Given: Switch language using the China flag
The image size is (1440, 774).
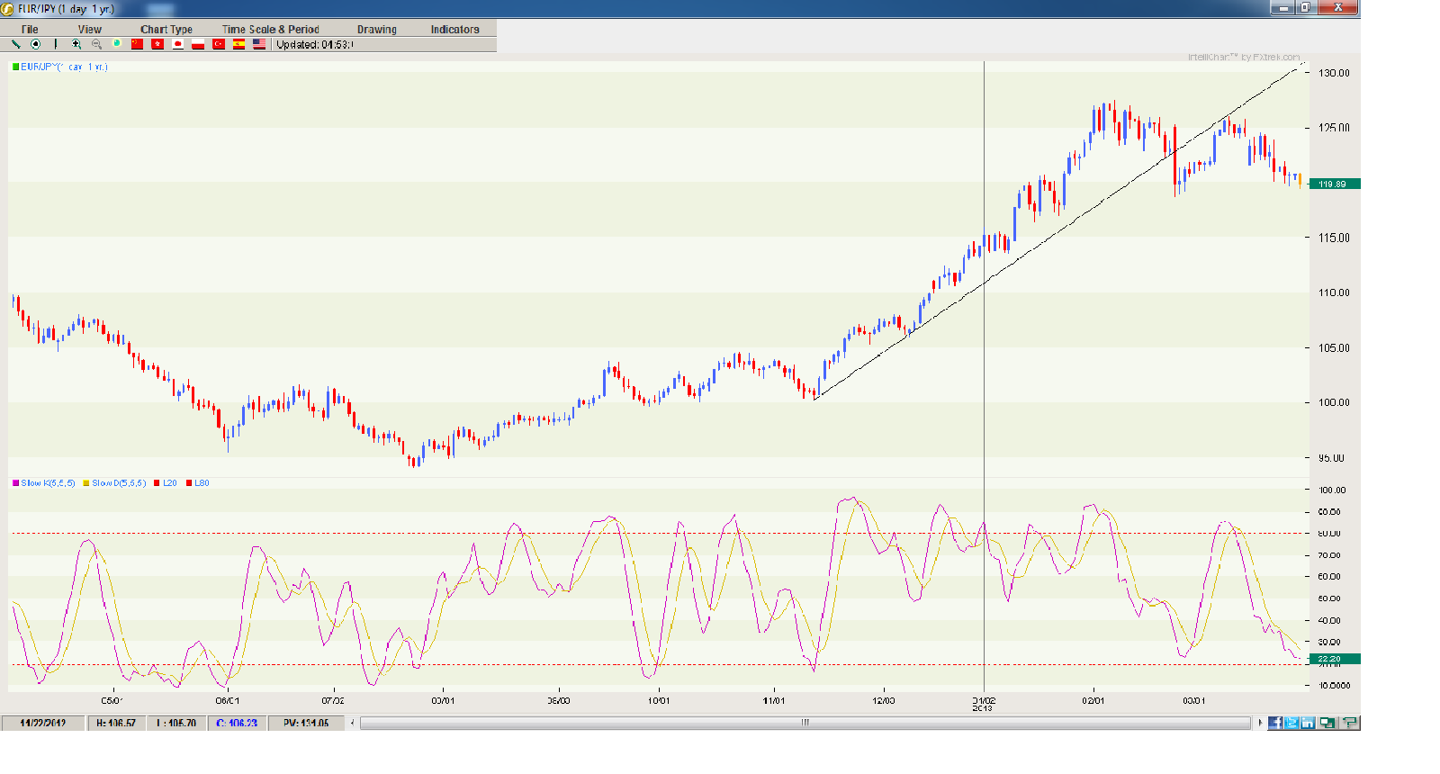Looking at the screenshot, I should [x=137, y=44].
